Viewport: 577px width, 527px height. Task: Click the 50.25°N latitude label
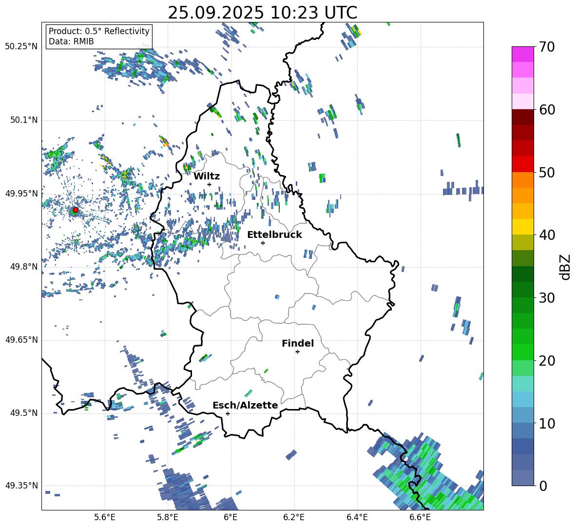point(21,47)
